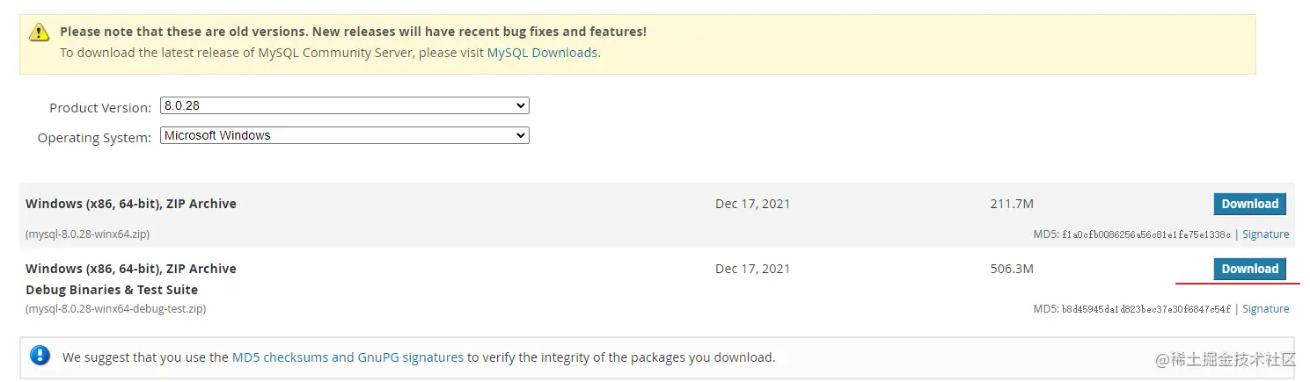Click the yellow warning triangle icon
1310x382 pixels.
click(39, 32)
